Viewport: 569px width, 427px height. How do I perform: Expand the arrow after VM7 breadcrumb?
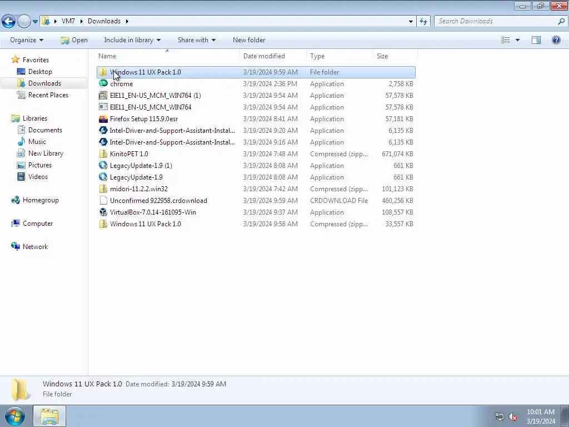(x=81, y=21)
